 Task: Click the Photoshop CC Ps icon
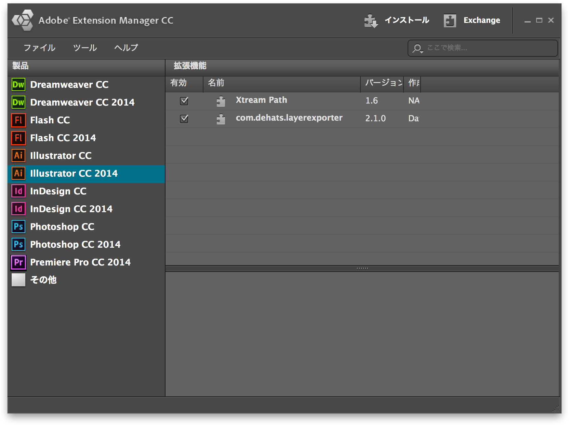click(x=18, y=227)
